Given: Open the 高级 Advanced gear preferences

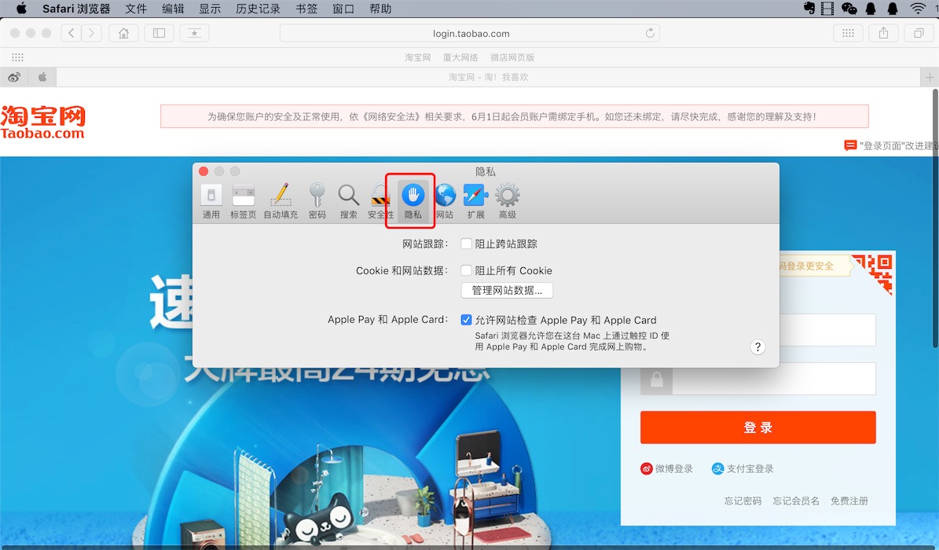Looking at the screenshot, I should click(508, 202).
